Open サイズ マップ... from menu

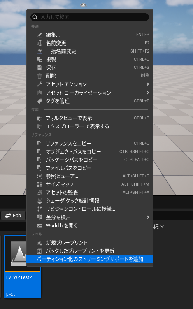[89, 184]
